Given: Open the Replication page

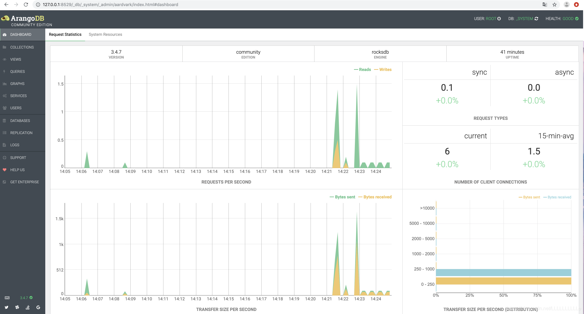Looking at the screenshot, I should 22,133.
